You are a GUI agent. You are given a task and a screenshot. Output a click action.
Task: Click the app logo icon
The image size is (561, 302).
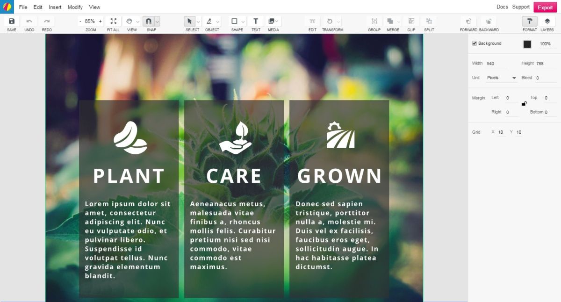tap(7, 7)
